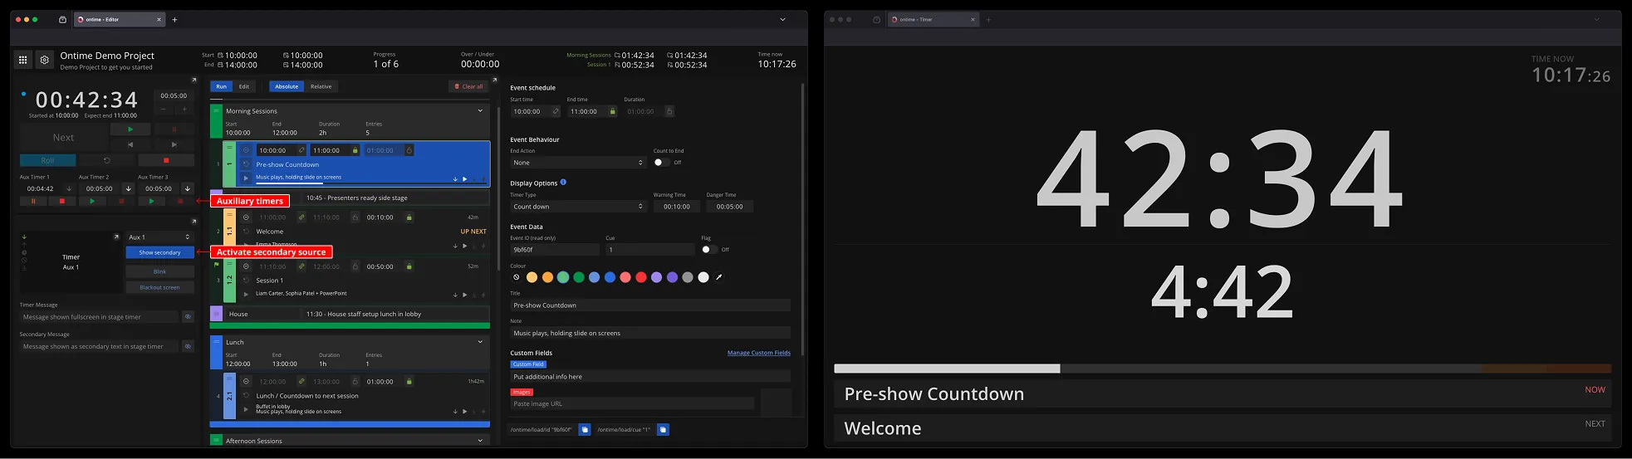
Task: Open the Timer Type dropdown
Action: pyautogui.click(x=577, y=207)
